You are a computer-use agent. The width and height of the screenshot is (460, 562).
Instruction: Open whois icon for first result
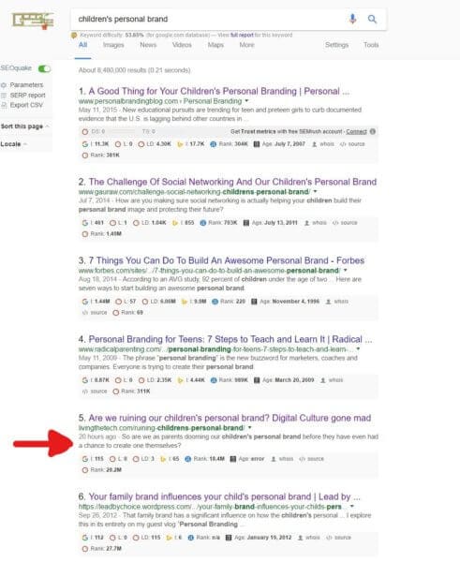(315, 144)
